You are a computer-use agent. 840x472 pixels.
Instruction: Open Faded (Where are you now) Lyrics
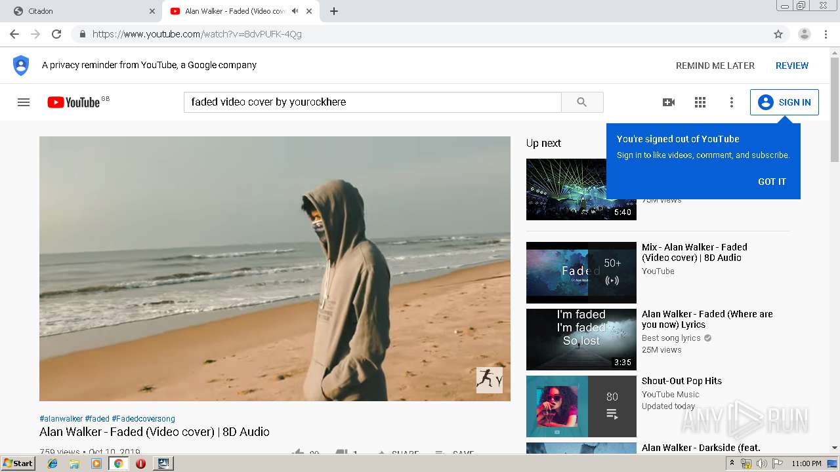click(x=707, y=319)
